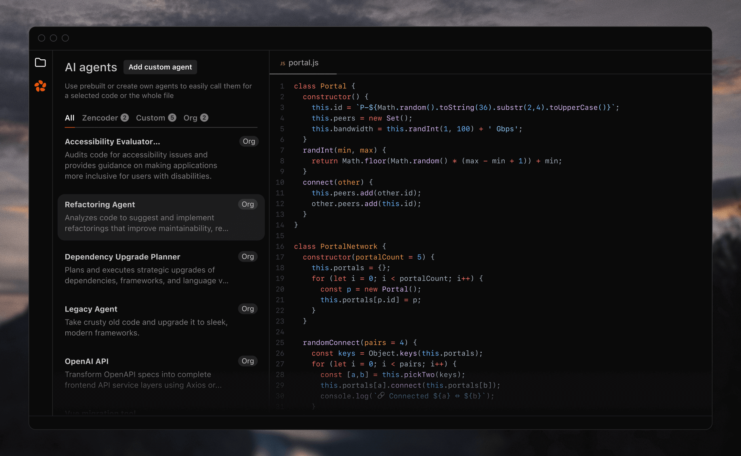This screenshot has height=456, width=741.
Task: Click Org badge on Refactoring Agent
Action: [248, 204]
